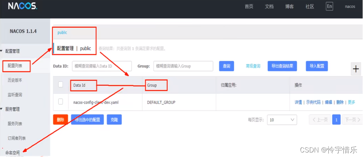
Task: Click the blue 查询 button
Action: (226, 66)
